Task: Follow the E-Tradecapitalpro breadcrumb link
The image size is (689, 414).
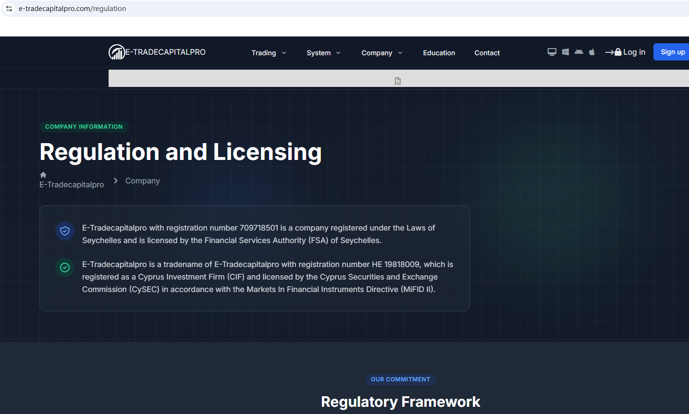Action: point(72,185)
